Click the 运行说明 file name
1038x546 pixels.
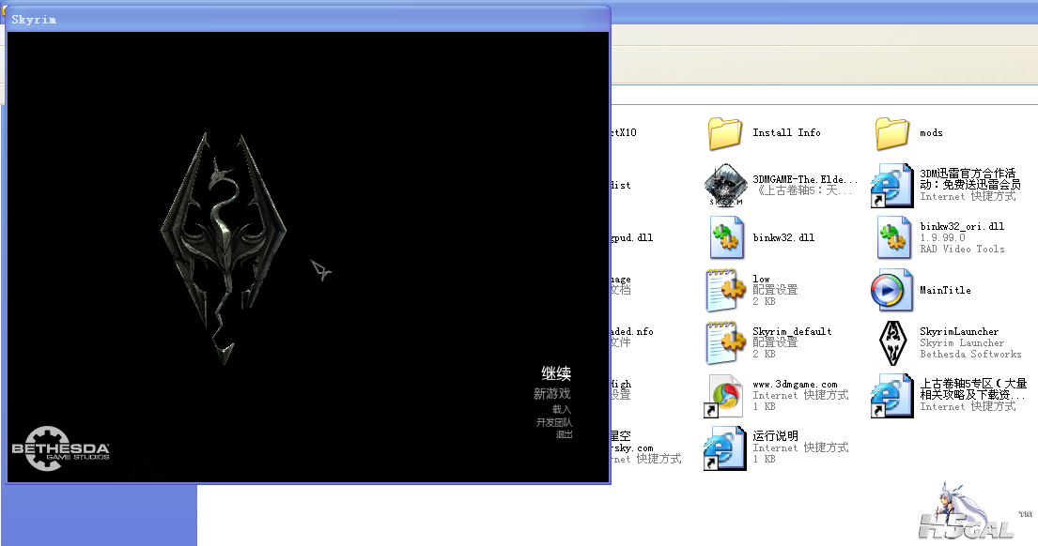775,435
